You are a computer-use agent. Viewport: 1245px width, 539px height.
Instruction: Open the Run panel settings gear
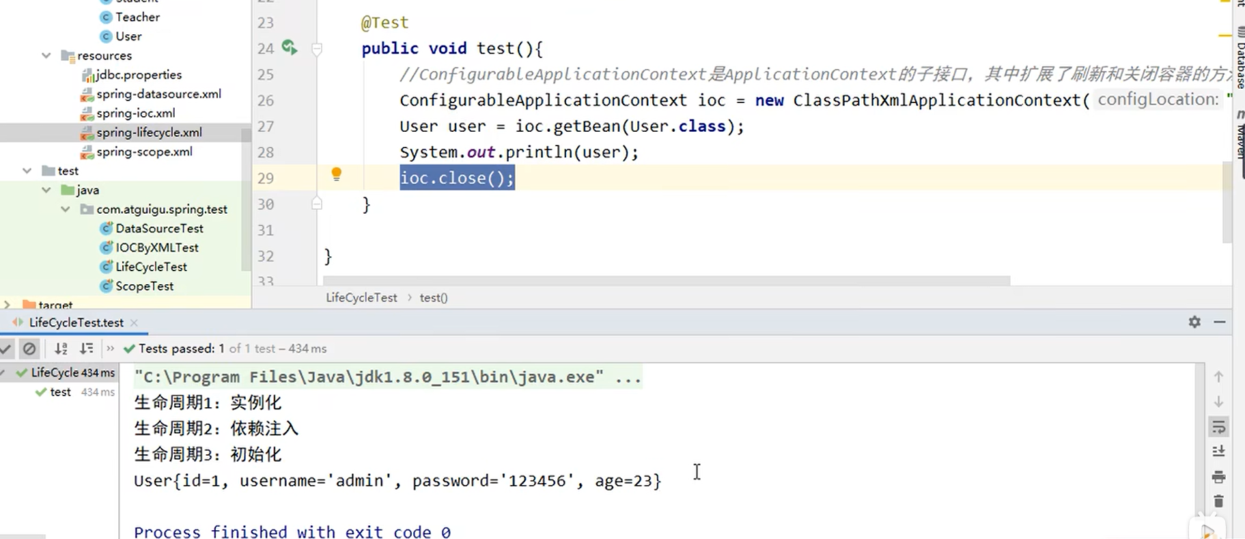(1194, 322)
